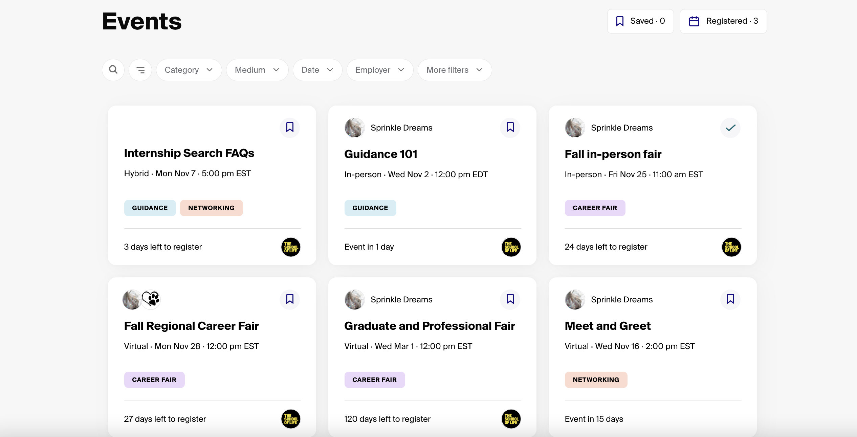This screenshot has height=437, width=857.
Task: View Saved events list
Action: pyautogui.click(x=640, y=21)
